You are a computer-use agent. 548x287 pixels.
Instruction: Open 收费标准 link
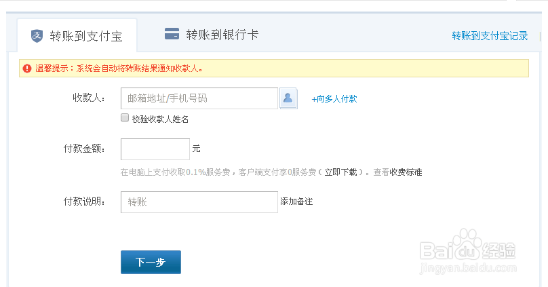tap(406, 172)
